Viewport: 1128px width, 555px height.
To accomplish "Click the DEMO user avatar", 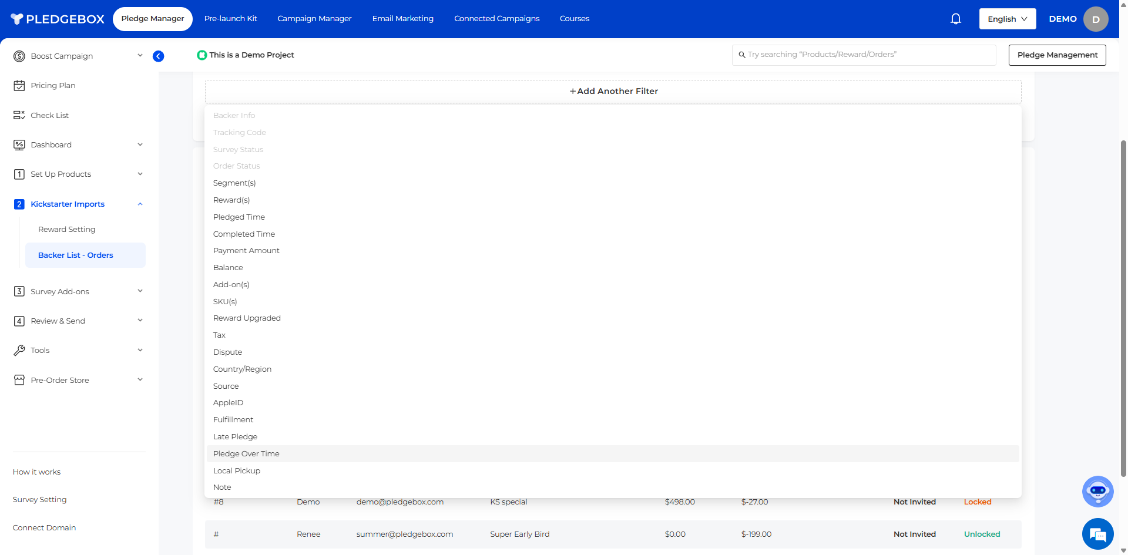I will point(1095,19).
